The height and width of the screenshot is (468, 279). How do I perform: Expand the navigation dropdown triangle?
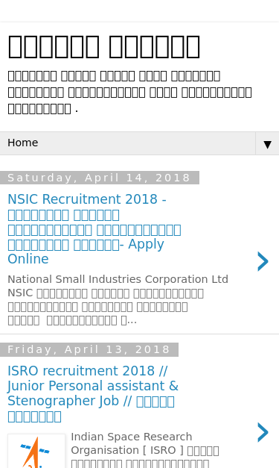pyautogui.click(x=267, y=145)
